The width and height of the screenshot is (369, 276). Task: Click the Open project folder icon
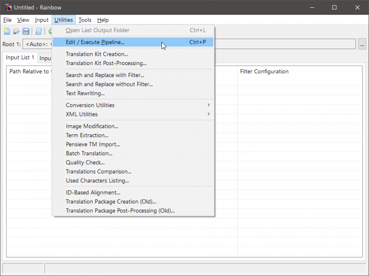tap(16, 31)
